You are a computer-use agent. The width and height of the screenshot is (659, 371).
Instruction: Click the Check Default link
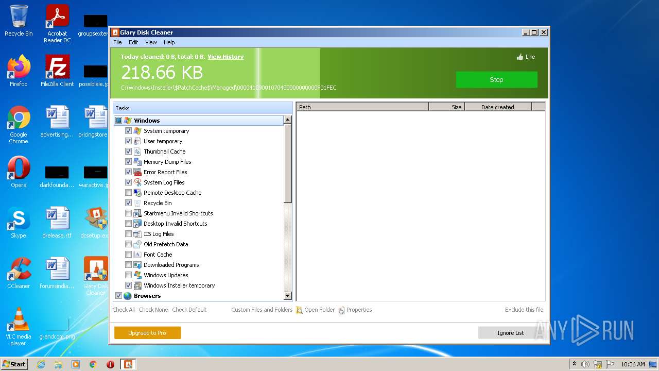point(189,310)
